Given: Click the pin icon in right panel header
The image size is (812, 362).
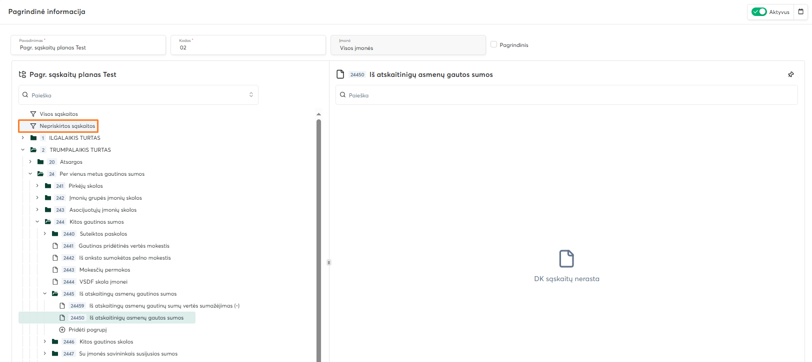Looking at the screenshot, I should point(791,74).
